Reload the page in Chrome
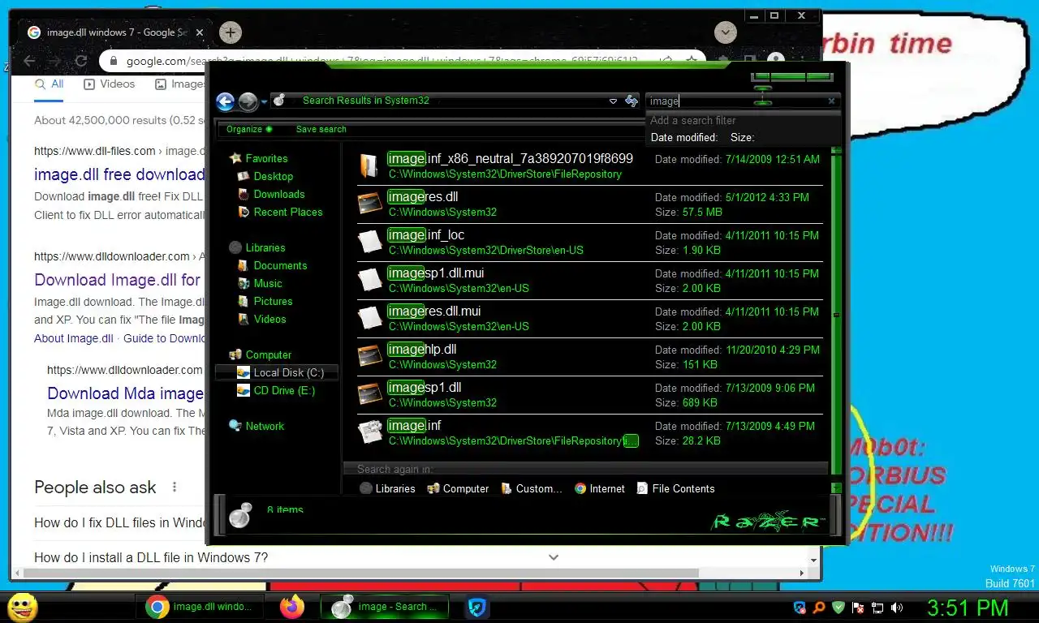The image size is (1039, 623). 80,61
